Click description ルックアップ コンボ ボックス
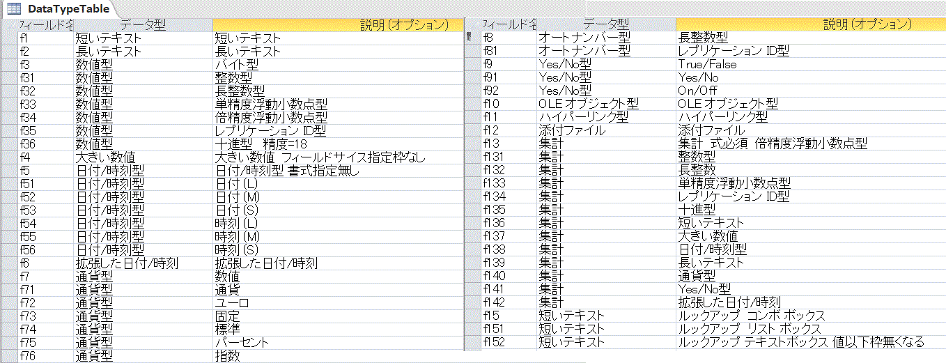This screenshot has width=946, height=363. (811, 316)
